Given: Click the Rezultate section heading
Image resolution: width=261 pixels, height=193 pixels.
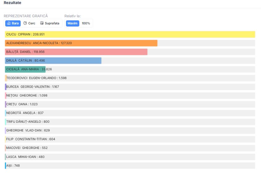Looking at the screenshot, I should click(x=12, y=3).
